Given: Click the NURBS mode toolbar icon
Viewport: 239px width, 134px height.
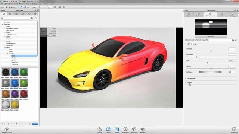Looking at the screenshot, I should click(x=60, y=7).
